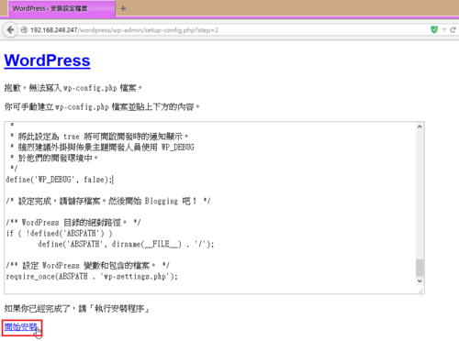This screenshot has width=459, height=341.
Task: Click the WordPress heading link
Action: (47, 60)
